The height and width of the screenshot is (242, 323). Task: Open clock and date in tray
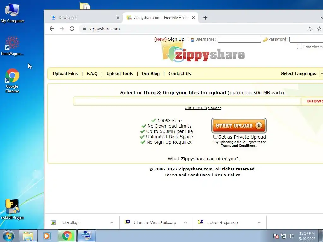point(307,236)
